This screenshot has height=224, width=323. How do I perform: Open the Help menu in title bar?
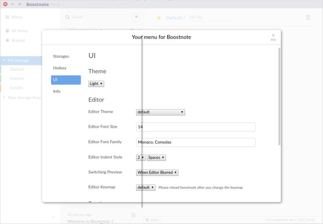(x=56, y=4)
